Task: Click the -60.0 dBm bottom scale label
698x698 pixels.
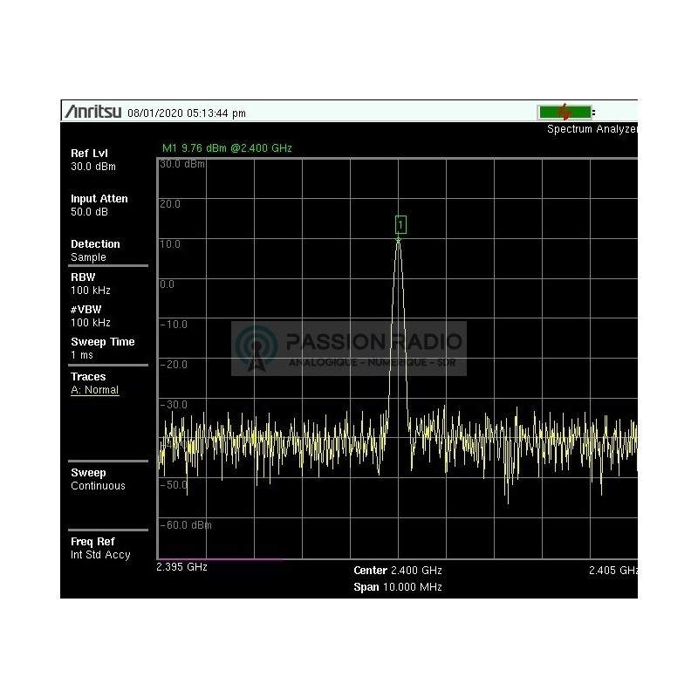Action: [186, 525]
